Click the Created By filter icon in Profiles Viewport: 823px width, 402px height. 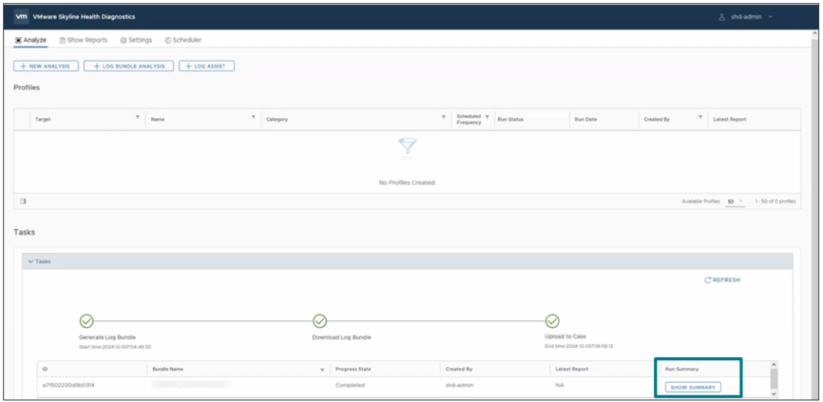[700, 118]
